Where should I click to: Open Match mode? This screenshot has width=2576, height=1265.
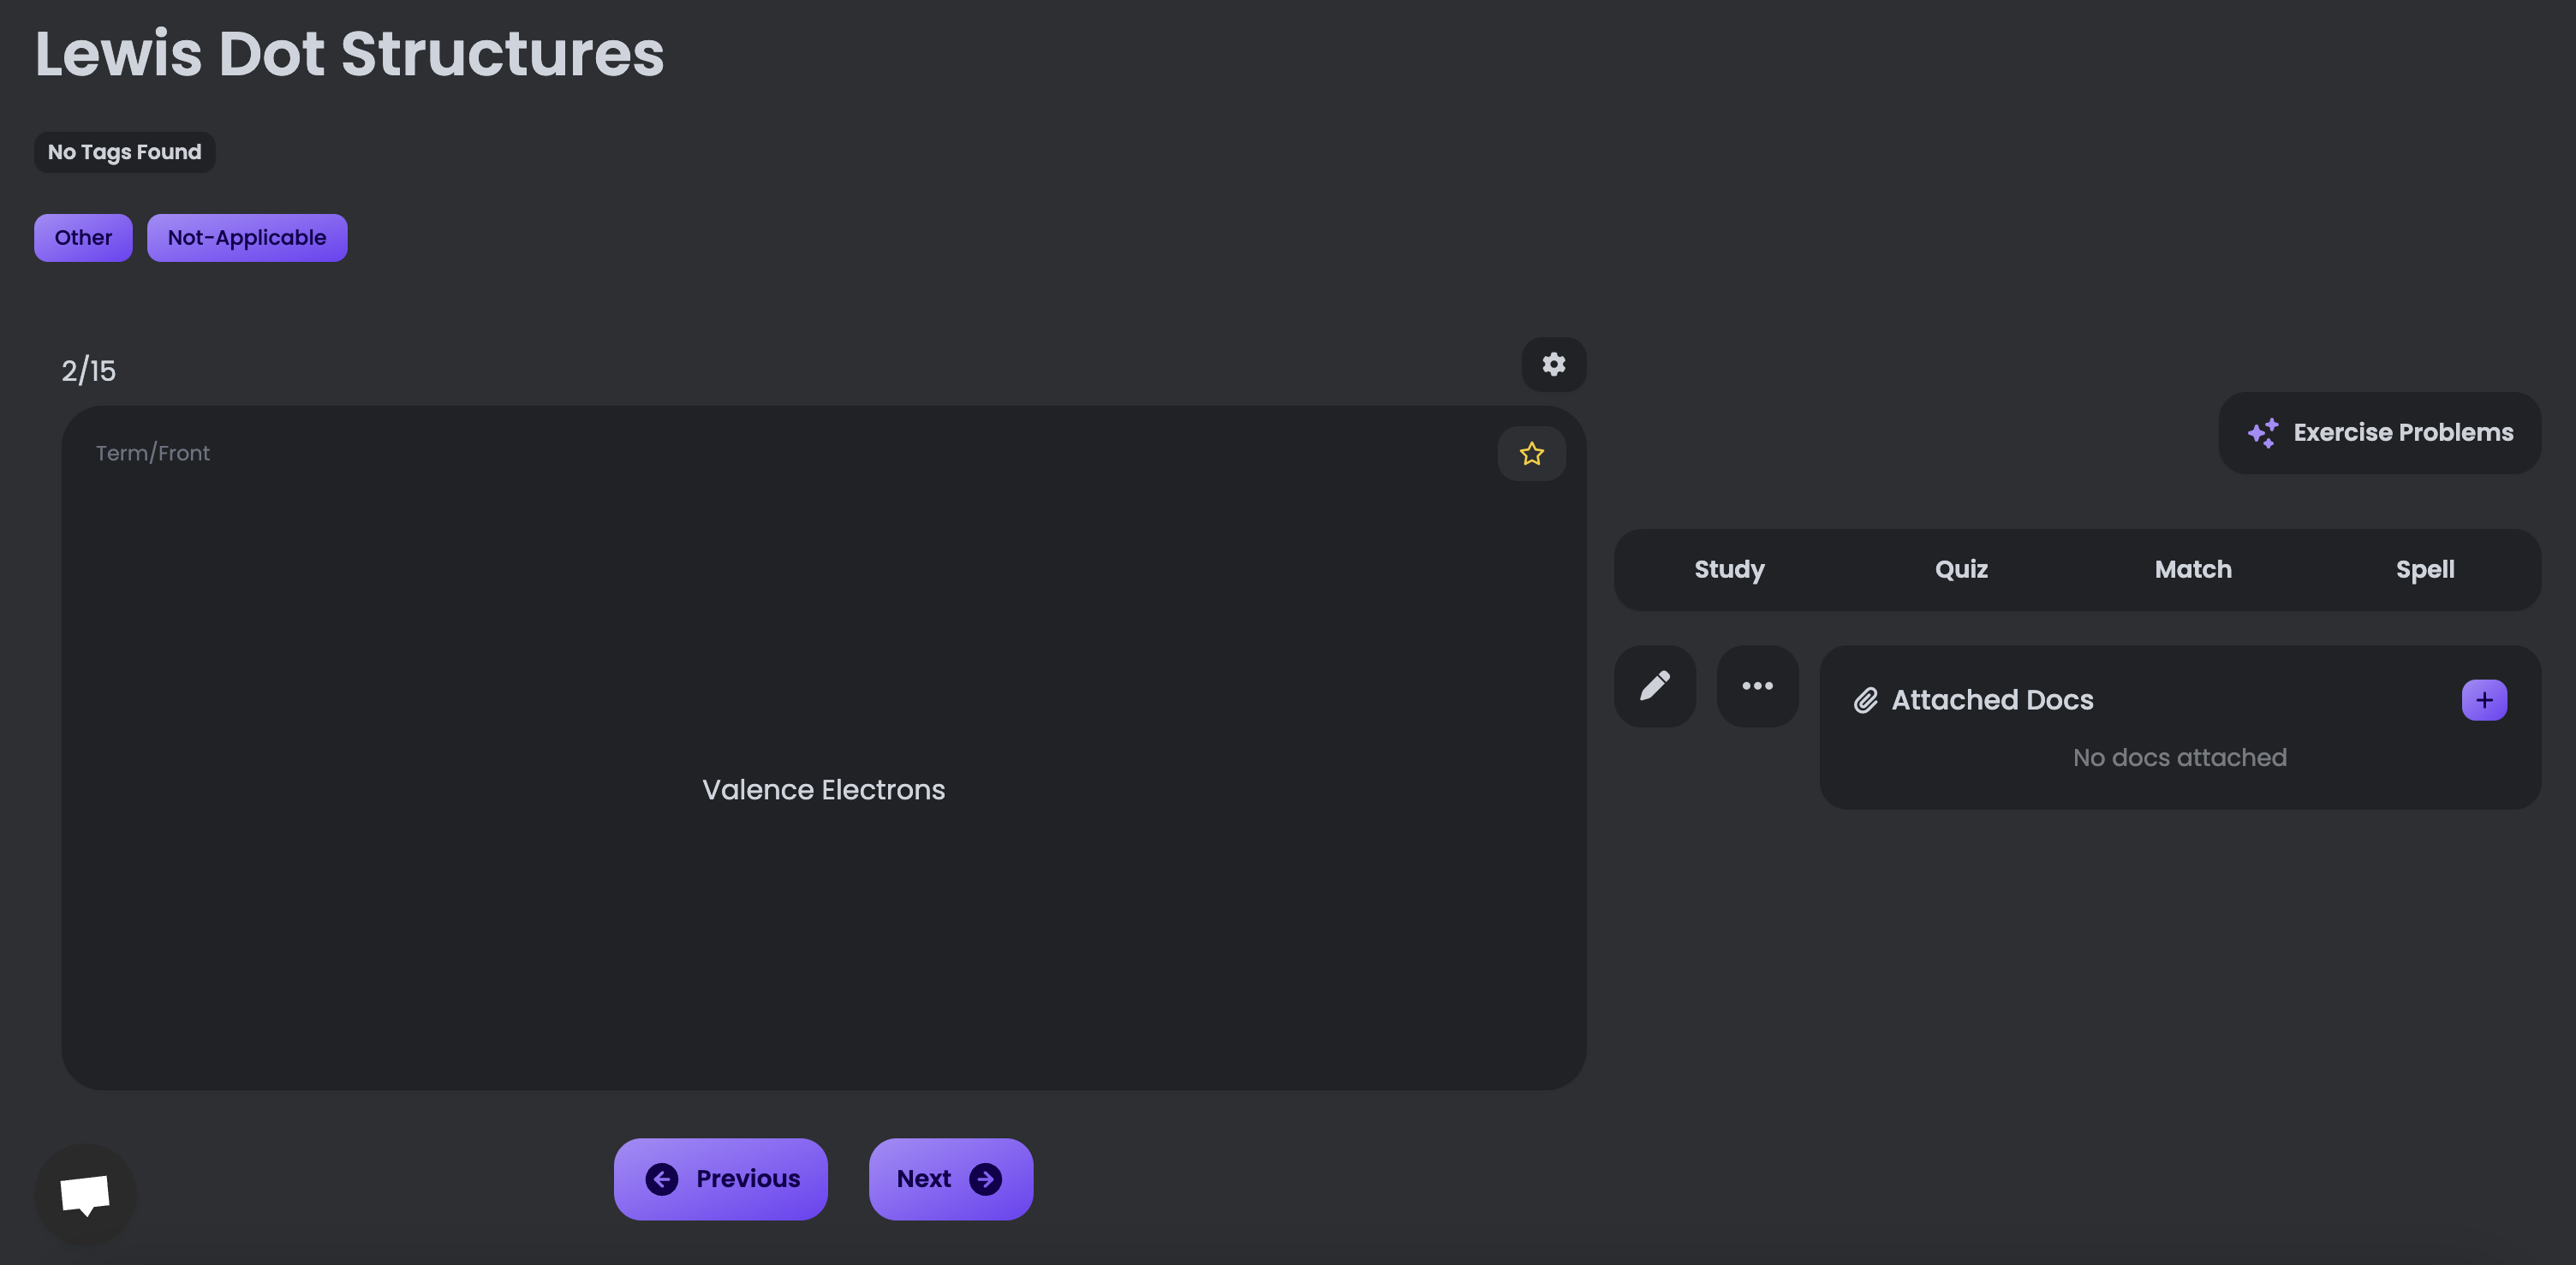[2193, 569]
